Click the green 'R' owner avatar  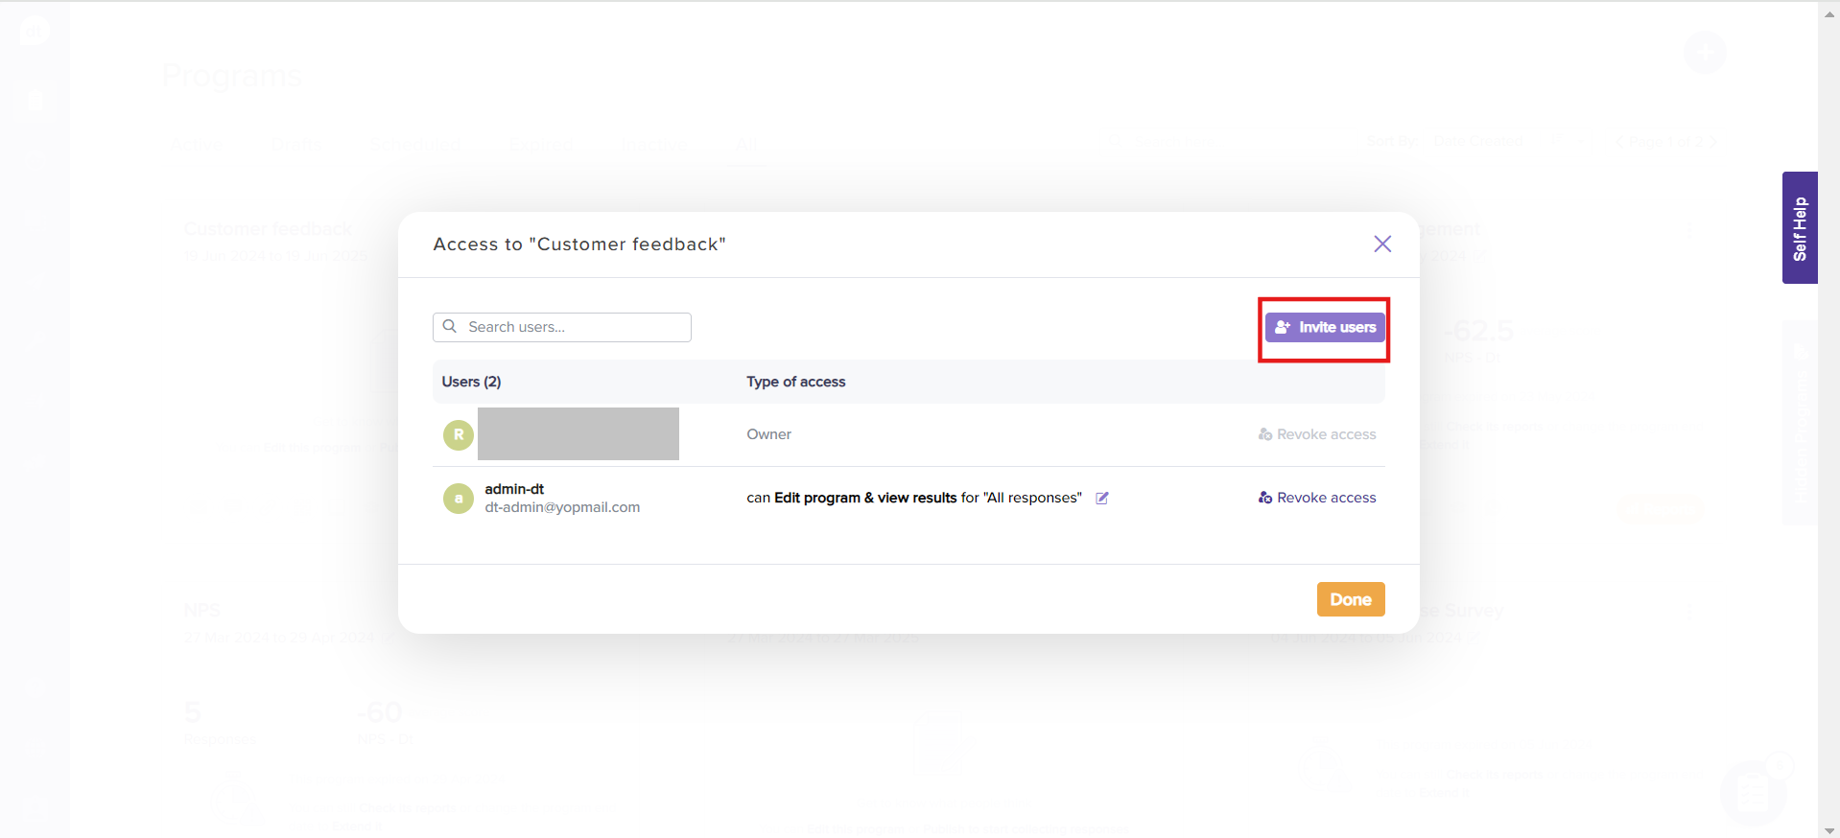tap(459, 434)
